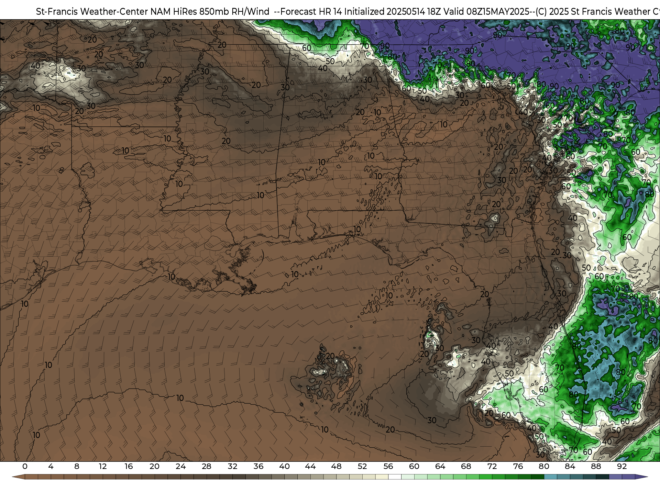Click the colorbar tick label '84'
The width and height of the screenshot is (660, 481).
(570, 466)
